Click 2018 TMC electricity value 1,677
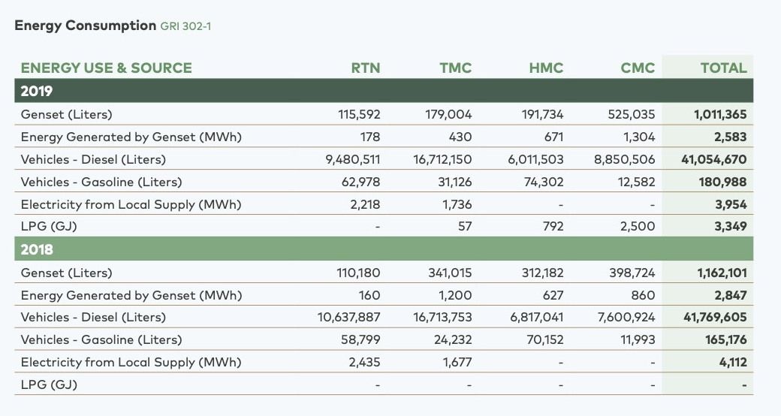The width and height of the screenshot is (781, 416). click(457, 362)
